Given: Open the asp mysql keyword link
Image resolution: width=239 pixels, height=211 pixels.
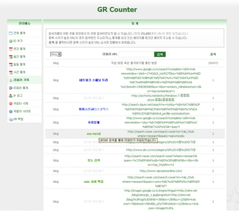Looking at the screenshot, I should pos(93,134).
